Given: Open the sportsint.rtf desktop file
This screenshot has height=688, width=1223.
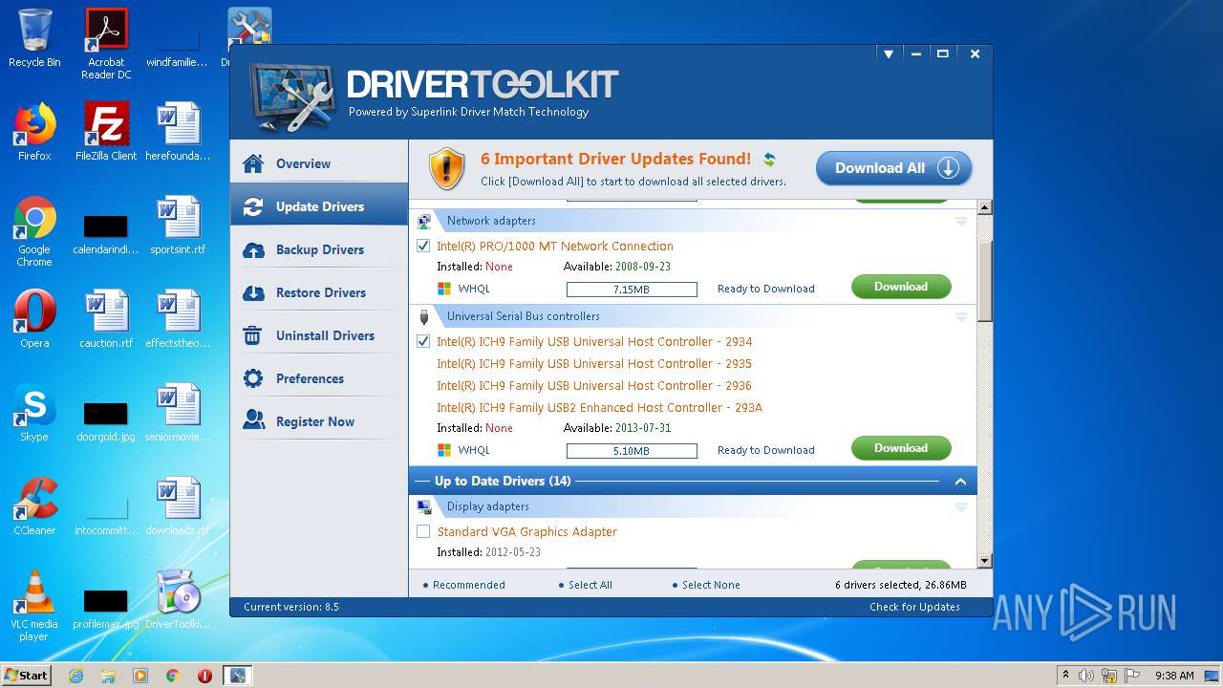Looking at the screenshot, I should pyautogui.click(x=178, y=226).
